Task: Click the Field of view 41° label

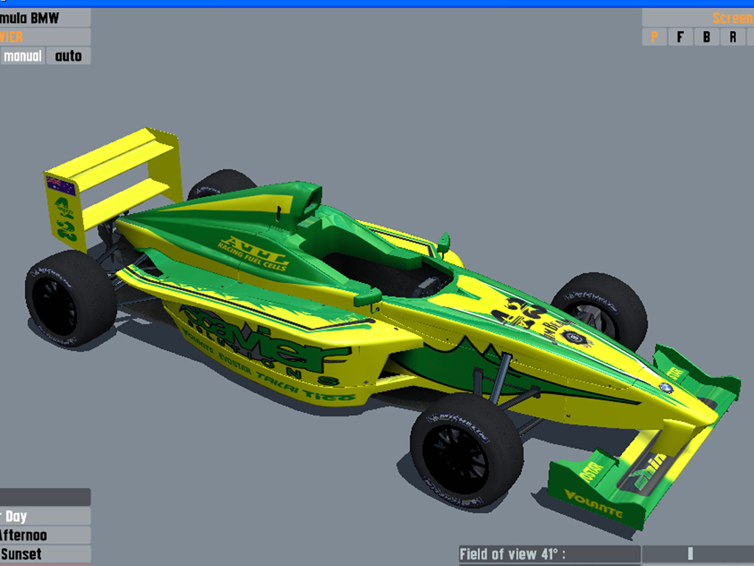Action: (x=549, y=554)
